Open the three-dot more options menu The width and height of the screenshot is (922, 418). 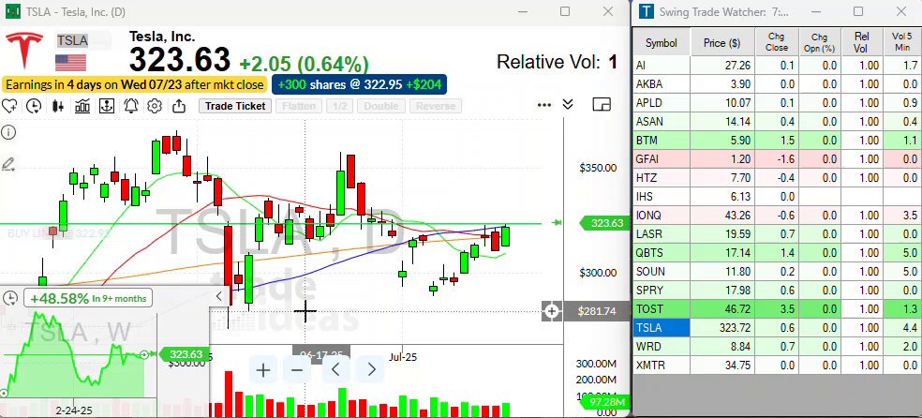(544, 105)
